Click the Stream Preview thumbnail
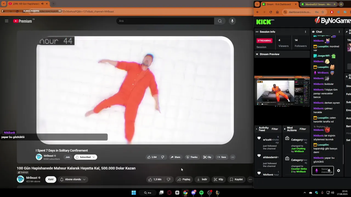351x197 pixels. [282, 91]
